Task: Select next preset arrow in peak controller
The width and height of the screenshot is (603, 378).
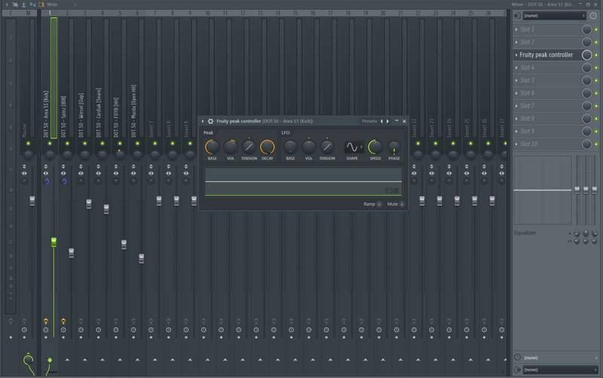Action: click(388, 120)
